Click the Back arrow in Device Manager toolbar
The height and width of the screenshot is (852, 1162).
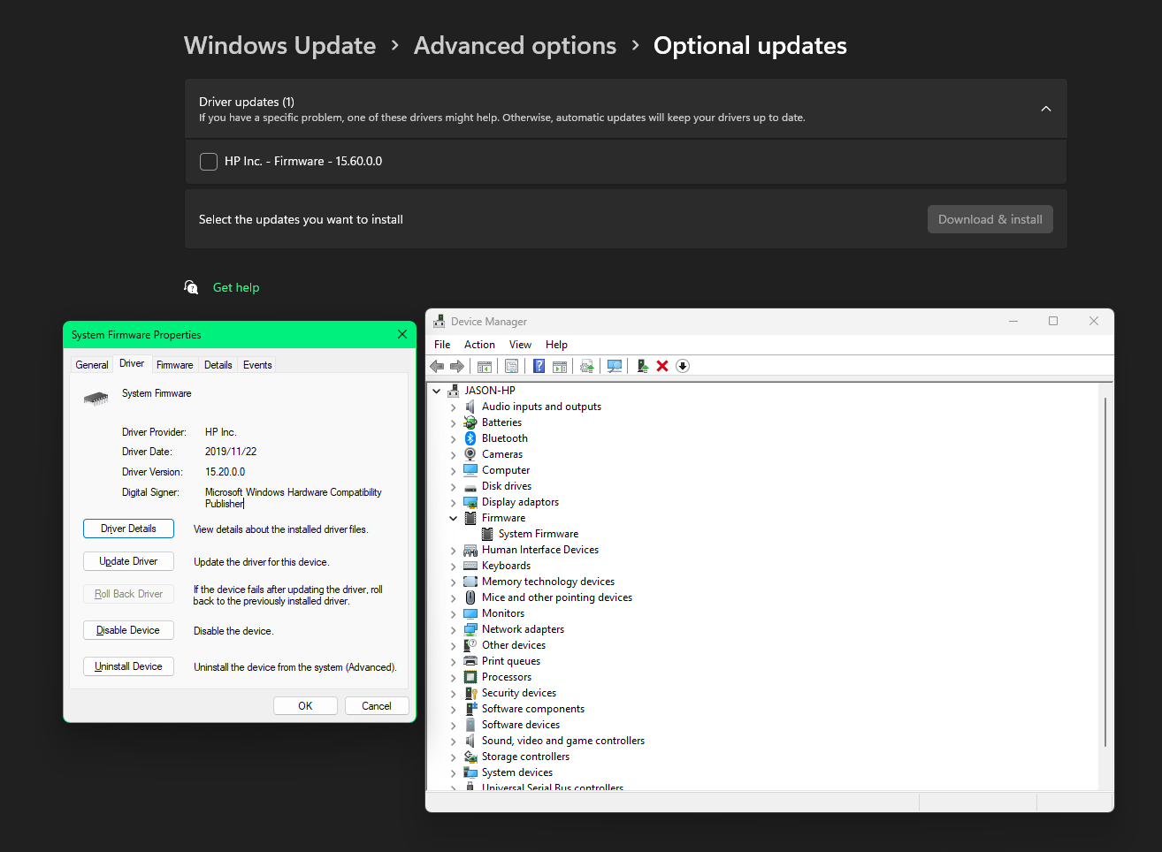click(437, 366)
